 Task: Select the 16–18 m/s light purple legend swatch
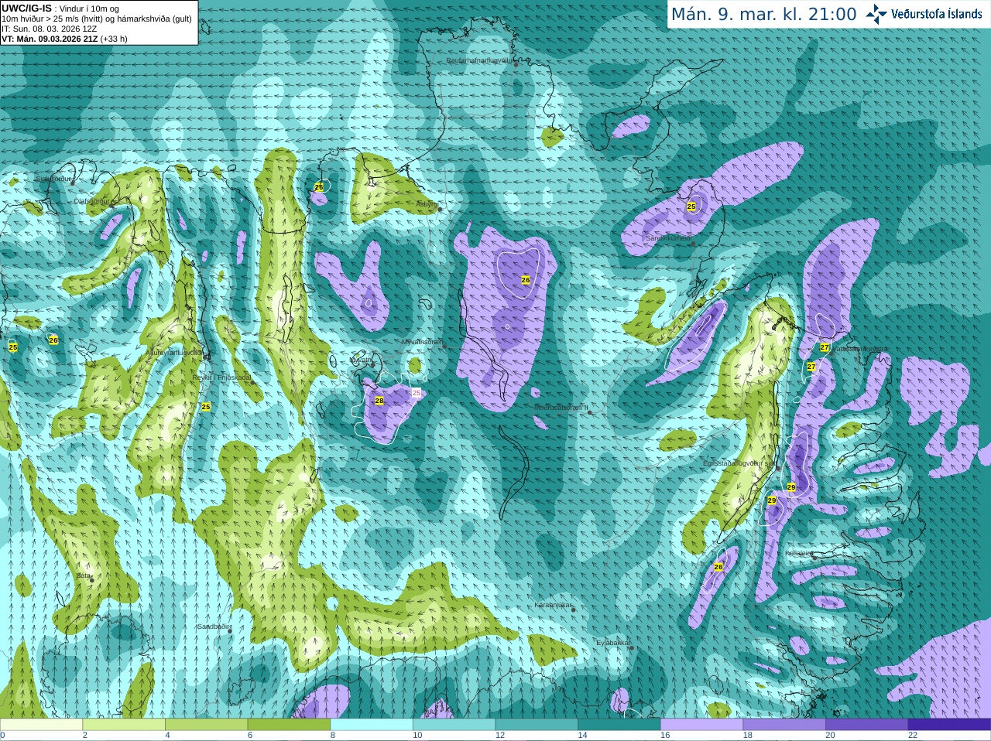tap(701, 724)
